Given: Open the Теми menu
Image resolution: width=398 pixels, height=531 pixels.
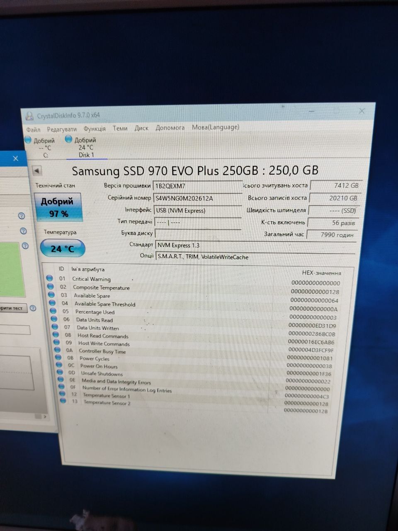Looking at the screenshot, I should (120, 128).
